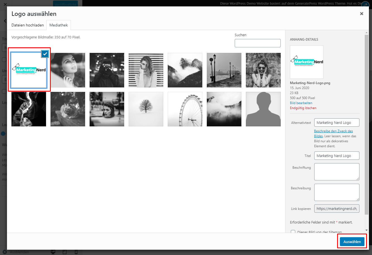Screen dimensions: 372x255
Task: Toggle the Dieses Bild von der Sitemap checkbox
Action: [293, 232]
